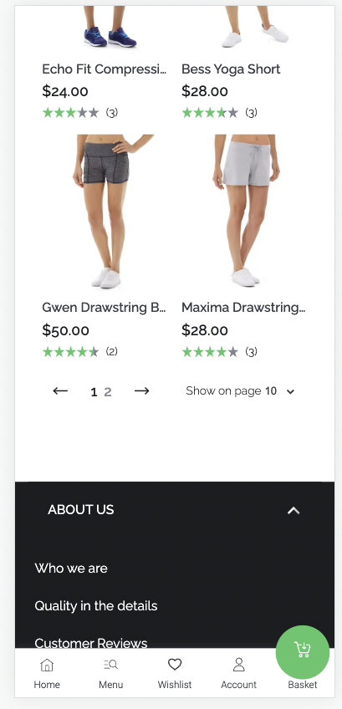Open the green Basket cart button
342x709 pixels.
303,652
